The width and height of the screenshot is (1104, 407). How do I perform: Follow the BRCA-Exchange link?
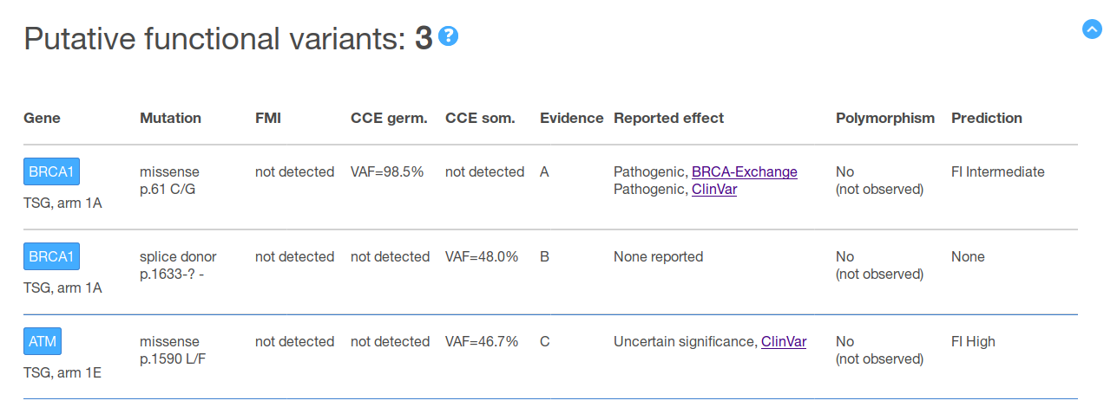pyautogui.click(x=744, y=172)
